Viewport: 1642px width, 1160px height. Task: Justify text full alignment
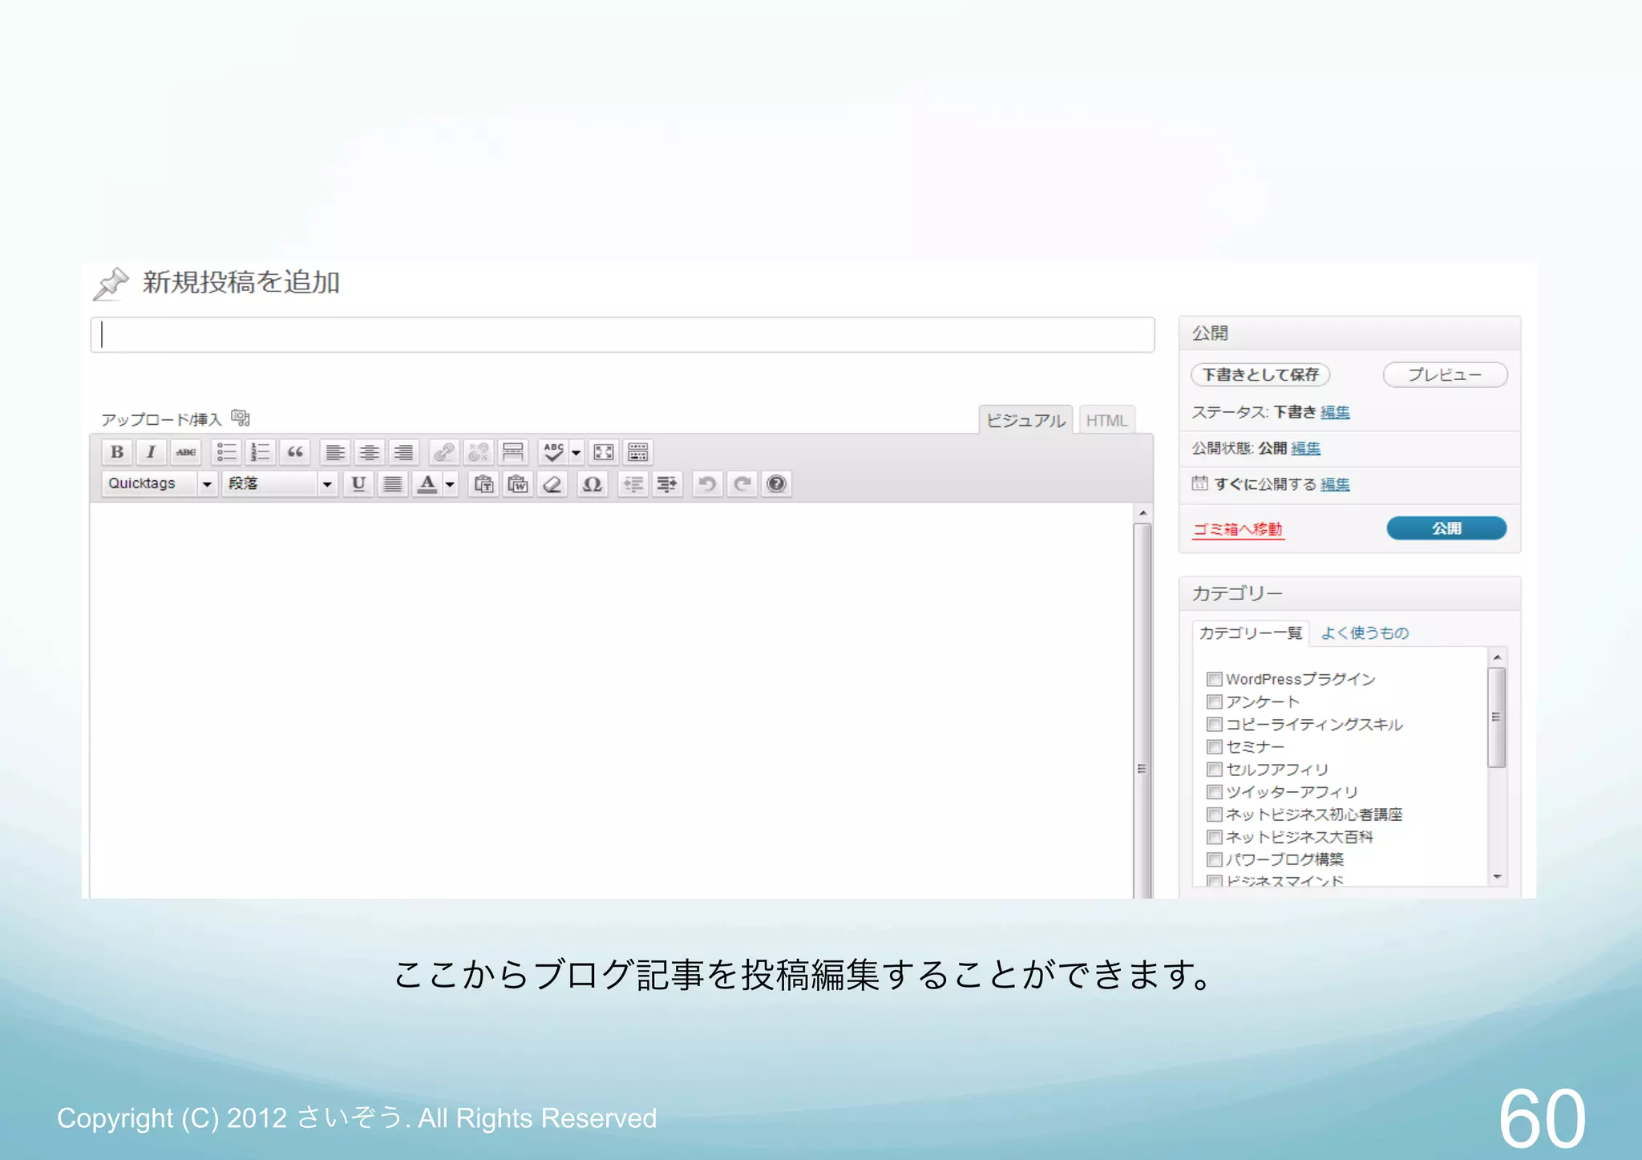coord(393,483)
